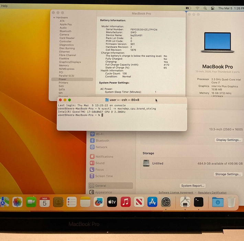244x241 pixels.
Task: Select Power in hardware list
Action: pos(72,79)
